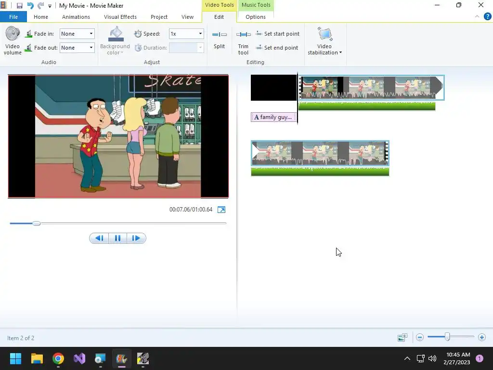Open the Animations tab
The height and width of the screenshot is (370, 493).
click(x=76, y=17)
